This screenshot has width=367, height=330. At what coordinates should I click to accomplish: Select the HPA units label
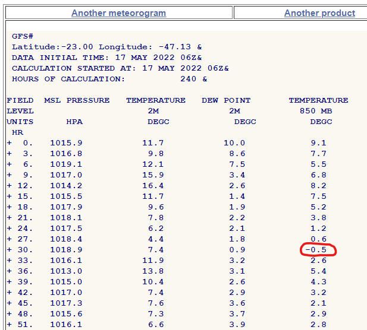(x=75, y=122)
